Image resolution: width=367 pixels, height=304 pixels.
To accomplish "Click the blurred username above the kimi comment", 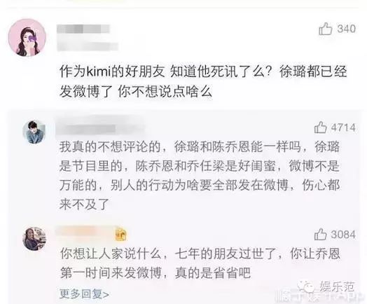I will [x=83, y=29].
